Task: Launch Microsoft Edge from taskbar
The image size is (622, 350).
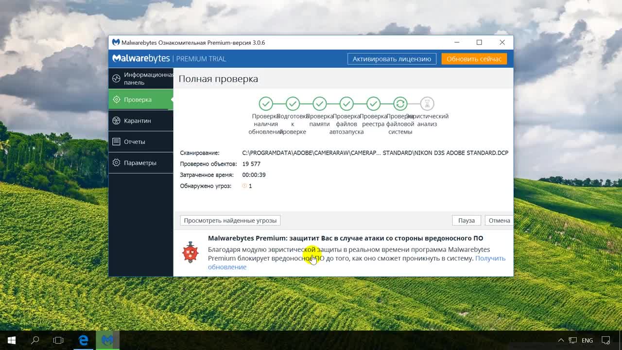Action: pyautogui.click(x=84, y=340)
